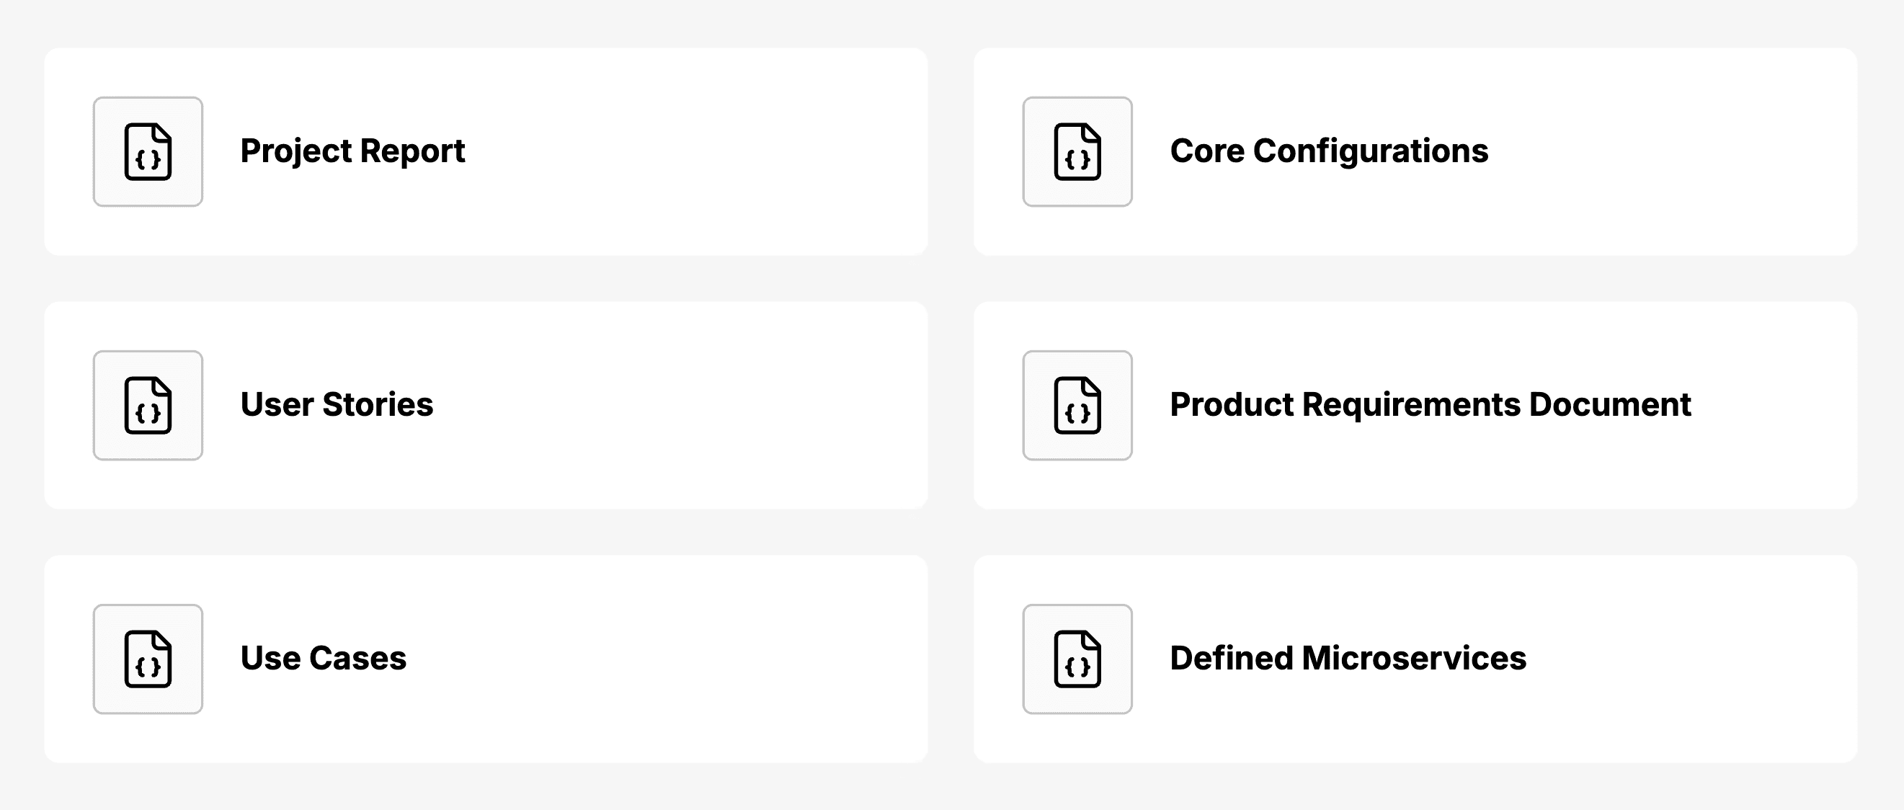Screen dimensions: 1904x810
Task: Click the Use Cases heading text
Action: tap(323, 658)
